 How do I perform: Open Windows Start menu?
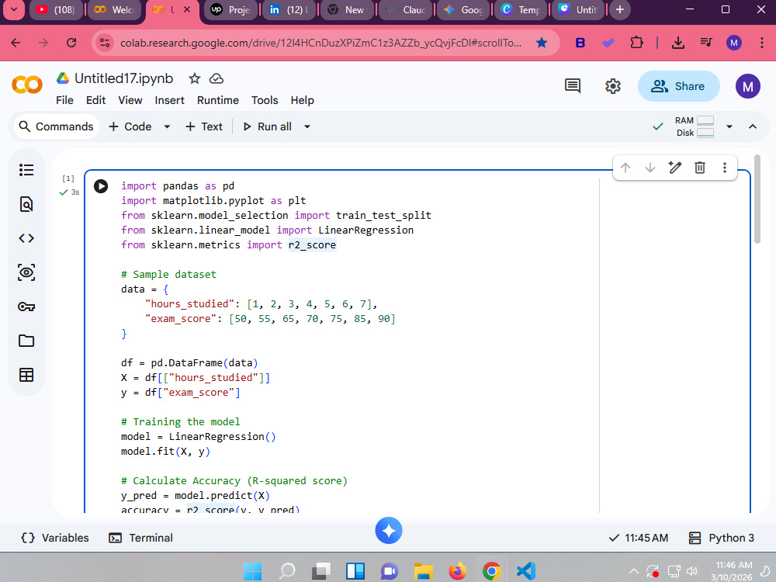point(253,571)
